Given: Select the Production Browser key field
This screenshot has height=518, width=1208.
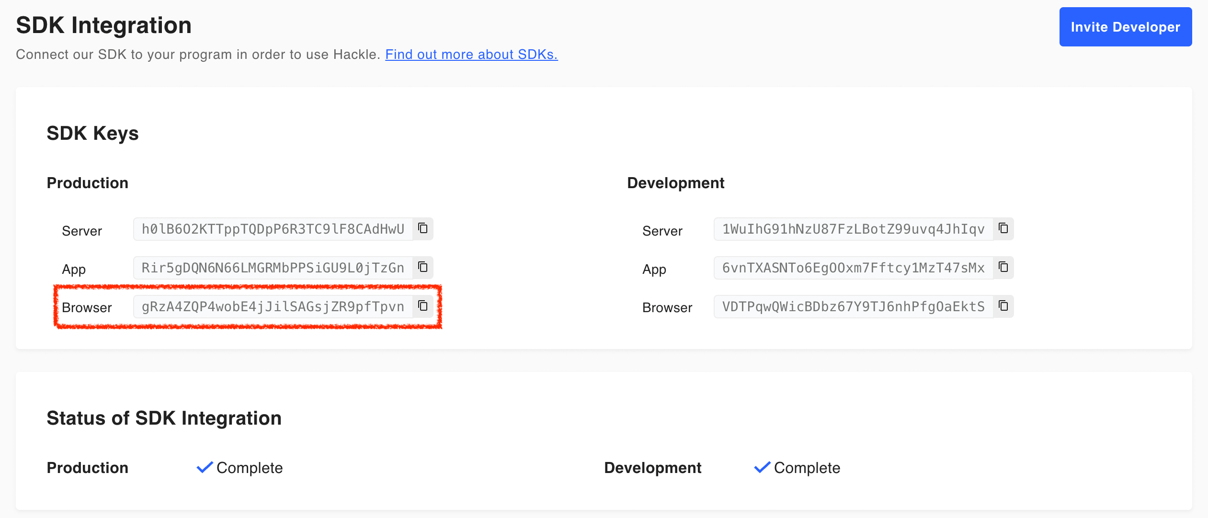Looking at the screenshot, I should (x=273, y=306).
